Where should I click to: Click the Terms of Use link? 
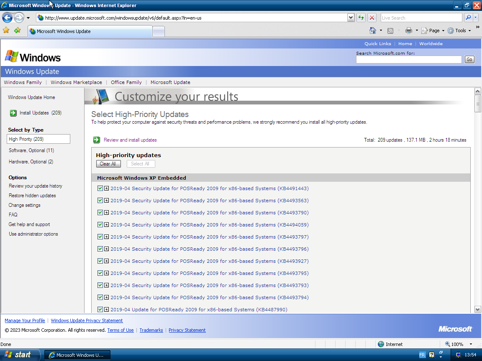120,330
